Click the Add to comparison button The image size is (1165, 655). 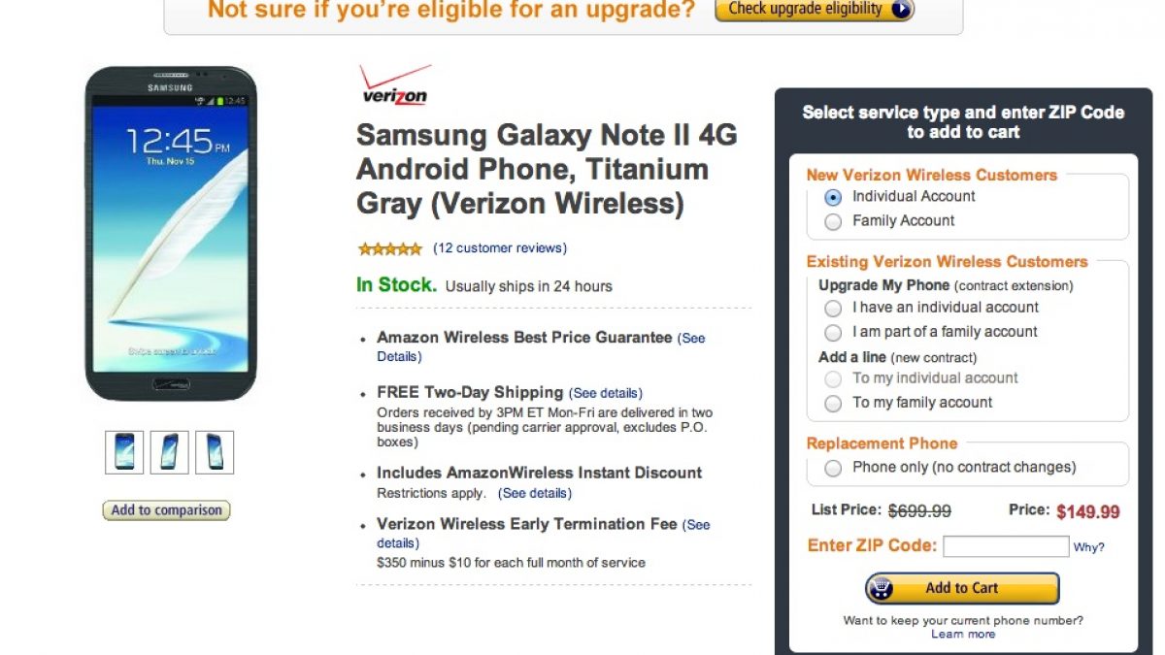pyautogui.click(x=166, y=510)
